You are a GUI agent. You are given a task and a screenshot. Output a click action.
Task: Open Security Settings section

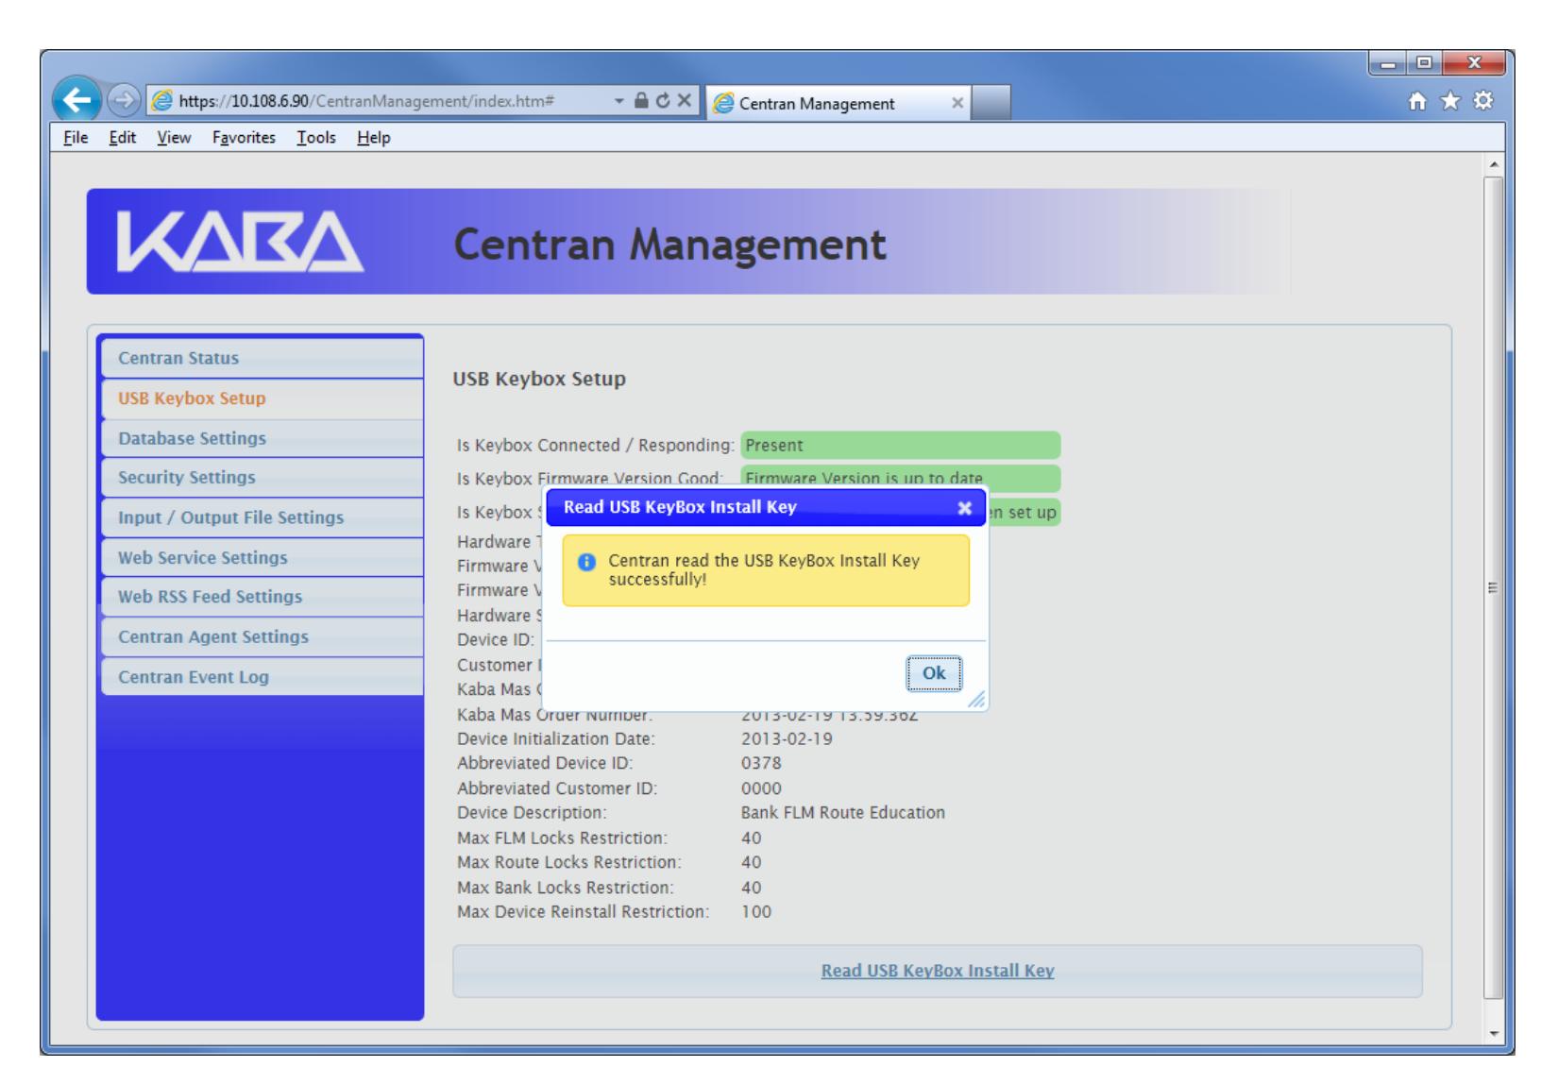(261, 478)
